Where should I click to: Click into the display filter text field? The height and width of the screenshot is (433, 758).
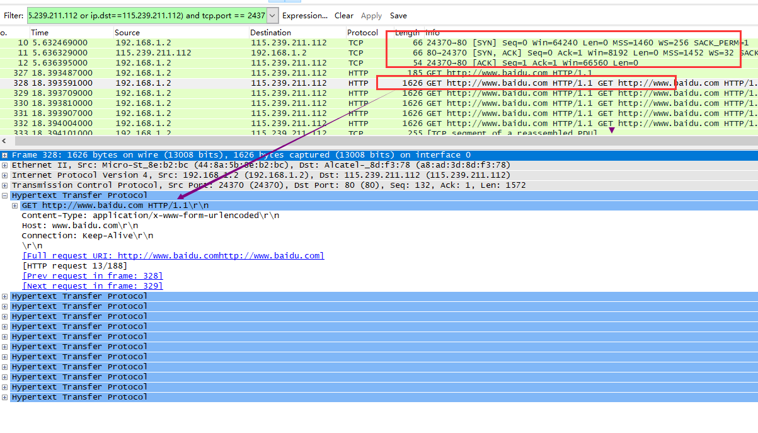pyautogui.click(x=145, y=16)
